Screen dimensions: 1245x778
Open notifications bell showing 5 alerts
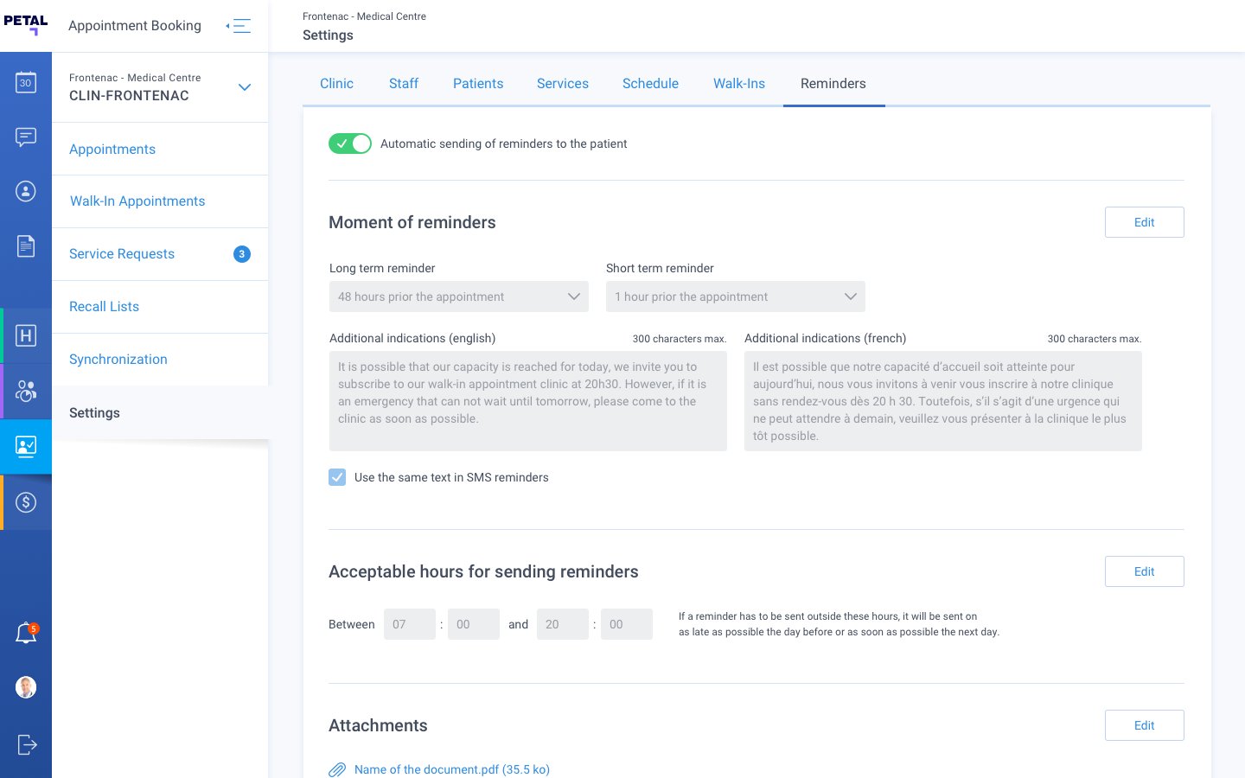click(x=26, y=632)
